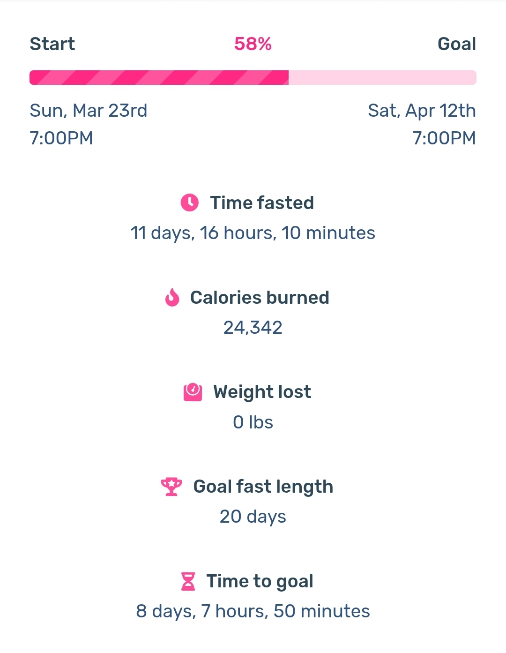Click the 11 days, 16 hours, 10 minutes value
The width and height of the screenshot is (506, 653).
[253, 233]
